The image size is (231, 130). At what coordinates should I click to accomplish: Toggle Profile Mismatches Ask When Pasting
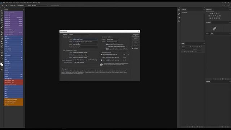87,60
